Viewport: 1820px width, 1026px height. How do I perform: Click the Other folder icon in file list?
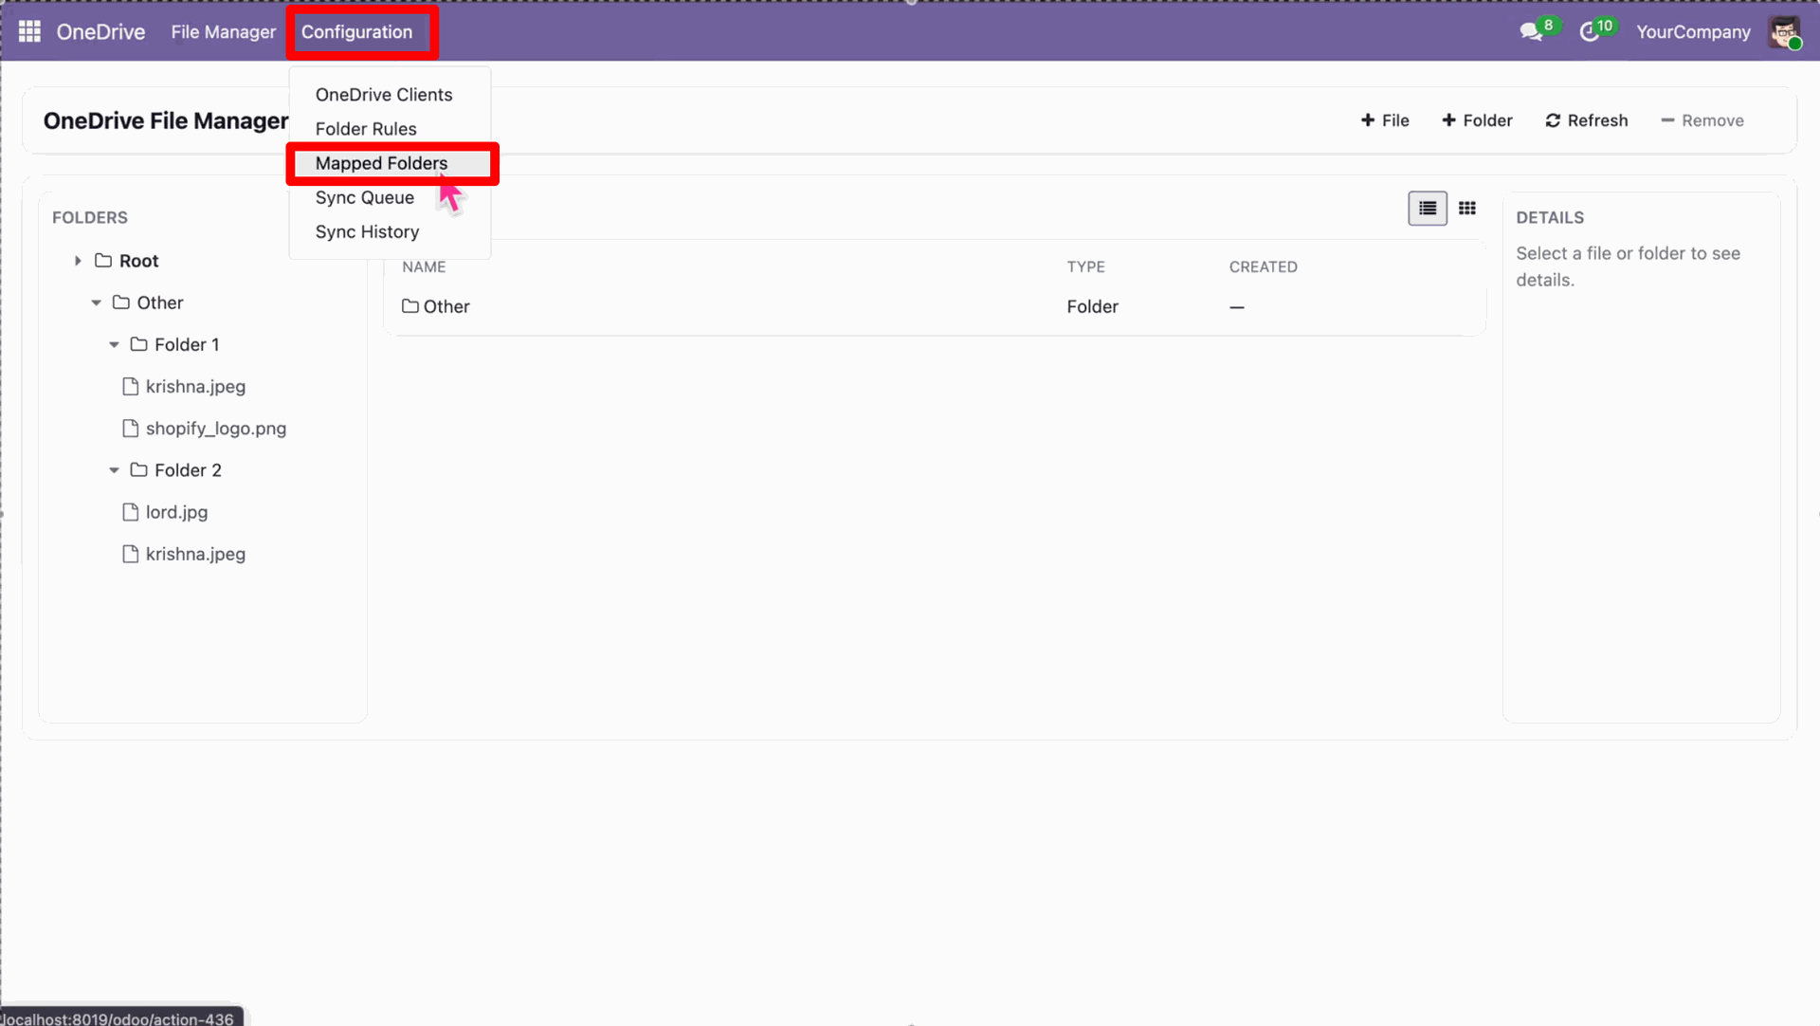pos(410,306)
